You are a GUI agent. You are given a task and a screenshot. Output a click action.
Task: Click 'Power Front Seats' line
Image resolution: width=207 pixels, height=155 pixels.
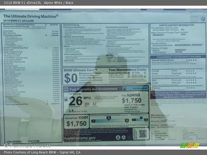[32, 76]
